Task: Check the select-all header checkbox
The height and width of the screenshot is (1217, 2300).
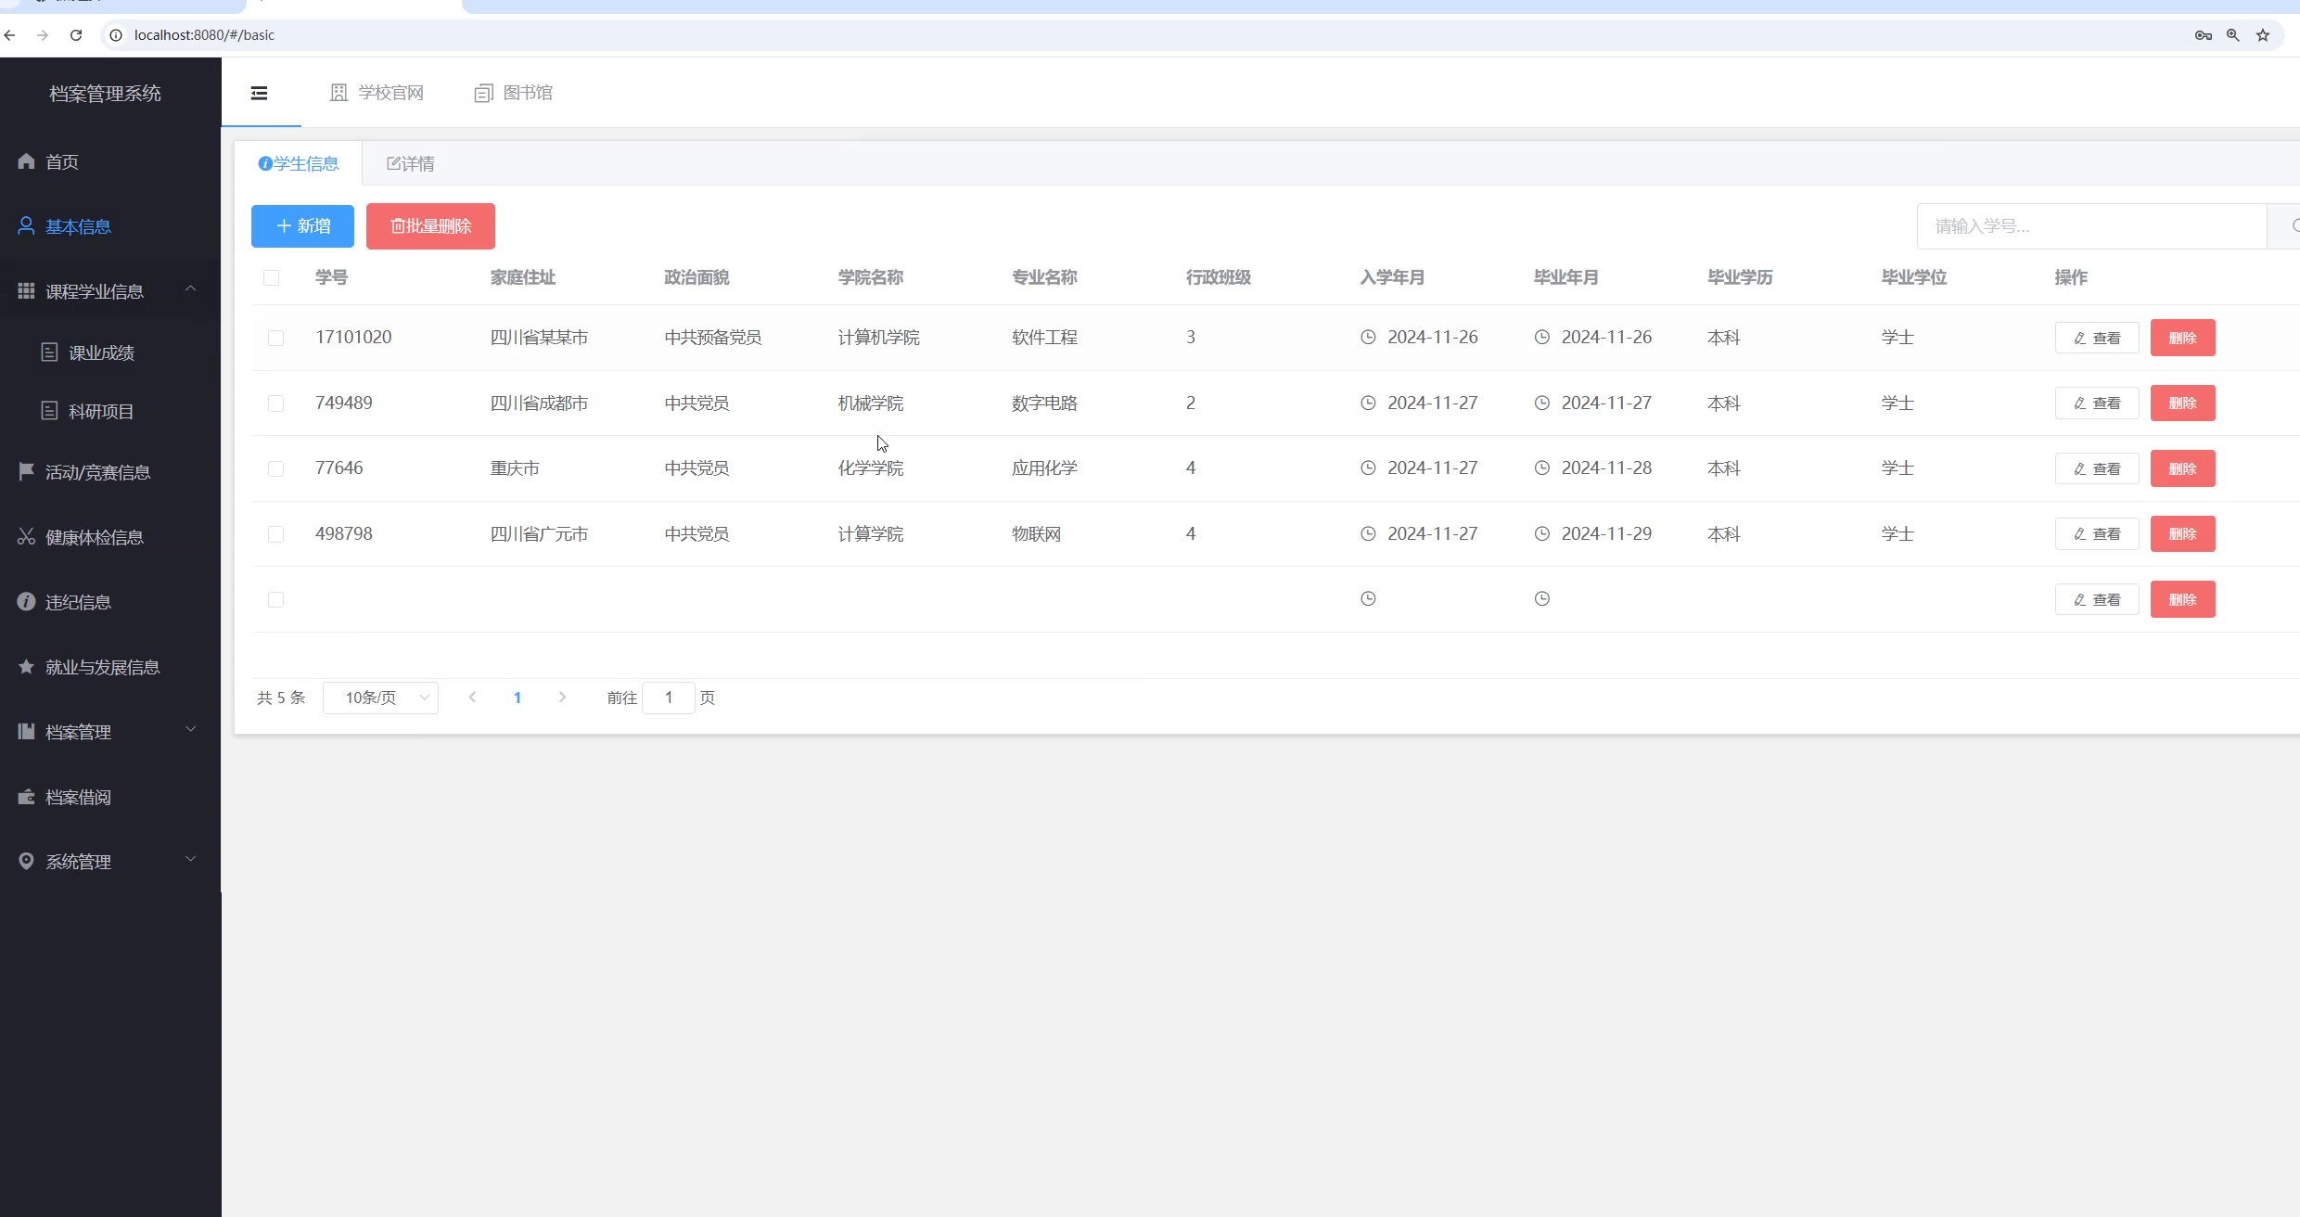Action: coord(272,278)
